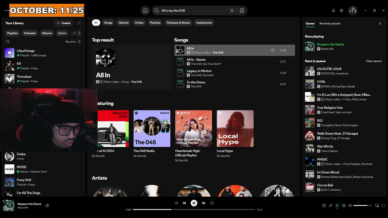Viewport: 388px width, 218px height.
Task: Open the user profile avatar
Action: (353, 11)
